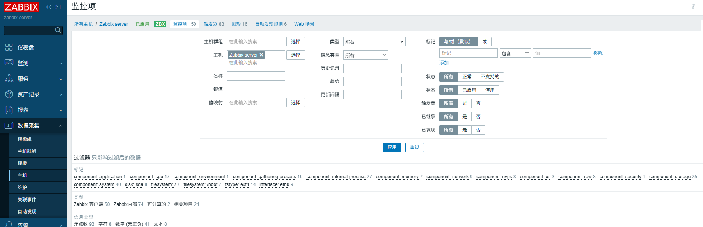Viewport: 703px width, 227px height.
Task: Click the ZABBIX logo
Action: click(21, 7)
